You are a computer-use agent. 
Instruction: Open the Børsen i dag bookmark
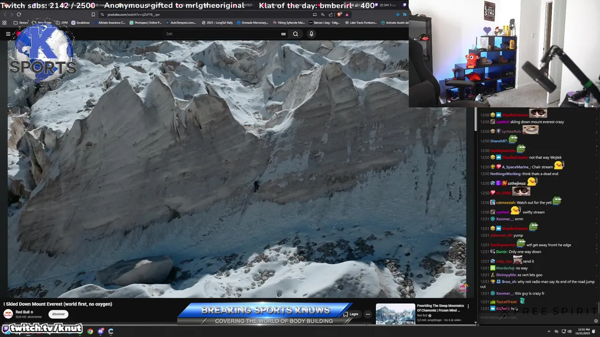tap(324, 22)
